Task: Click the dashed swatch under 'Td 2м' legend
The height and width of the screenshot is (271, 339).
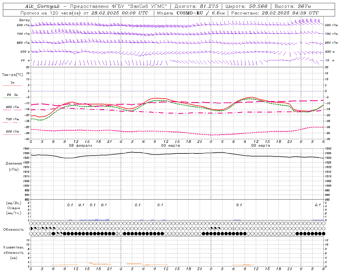Action: pos(12,98)
